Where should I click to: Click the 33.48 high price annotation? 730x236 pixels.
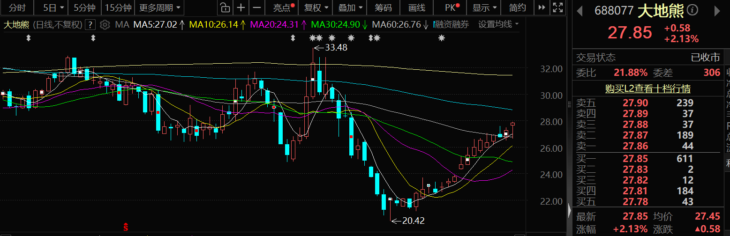tap(335, 47)
